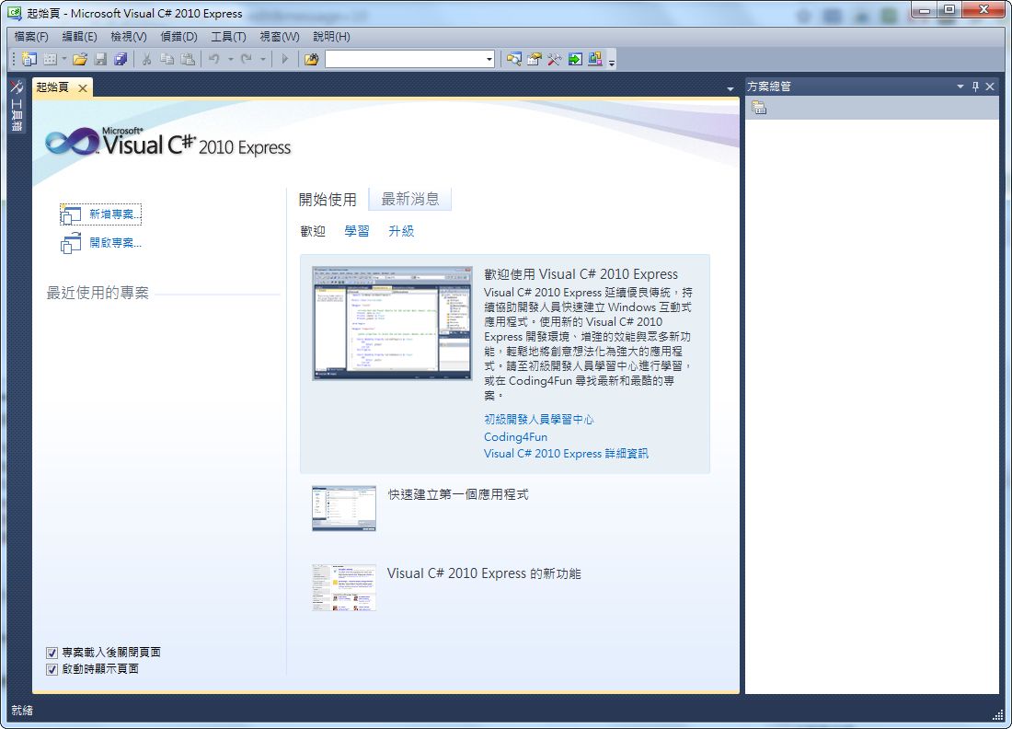Click the 新增專案... link
This screenshot has width=1012, height=729.
coord(115,214)
